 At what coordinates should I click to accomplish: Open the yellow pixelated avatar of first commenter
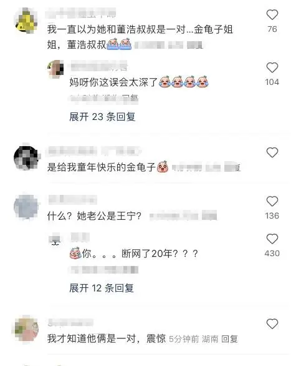pos(26,21)
